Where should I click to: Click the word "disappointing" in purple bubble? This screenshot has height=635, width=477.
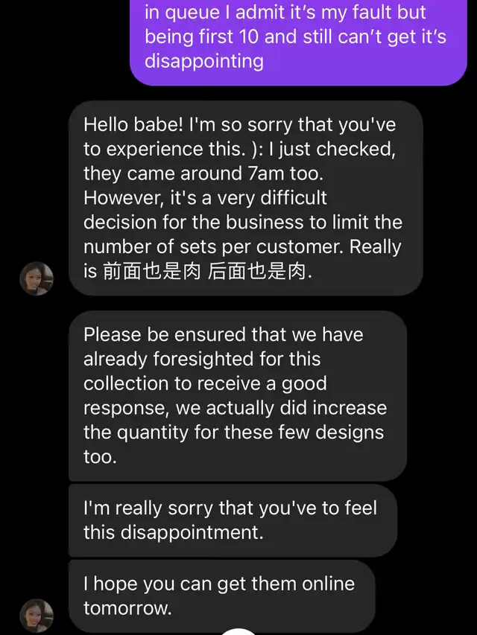(203, 60)
